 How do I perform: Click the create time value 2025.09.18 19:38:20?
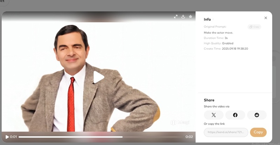pos(235,49)
